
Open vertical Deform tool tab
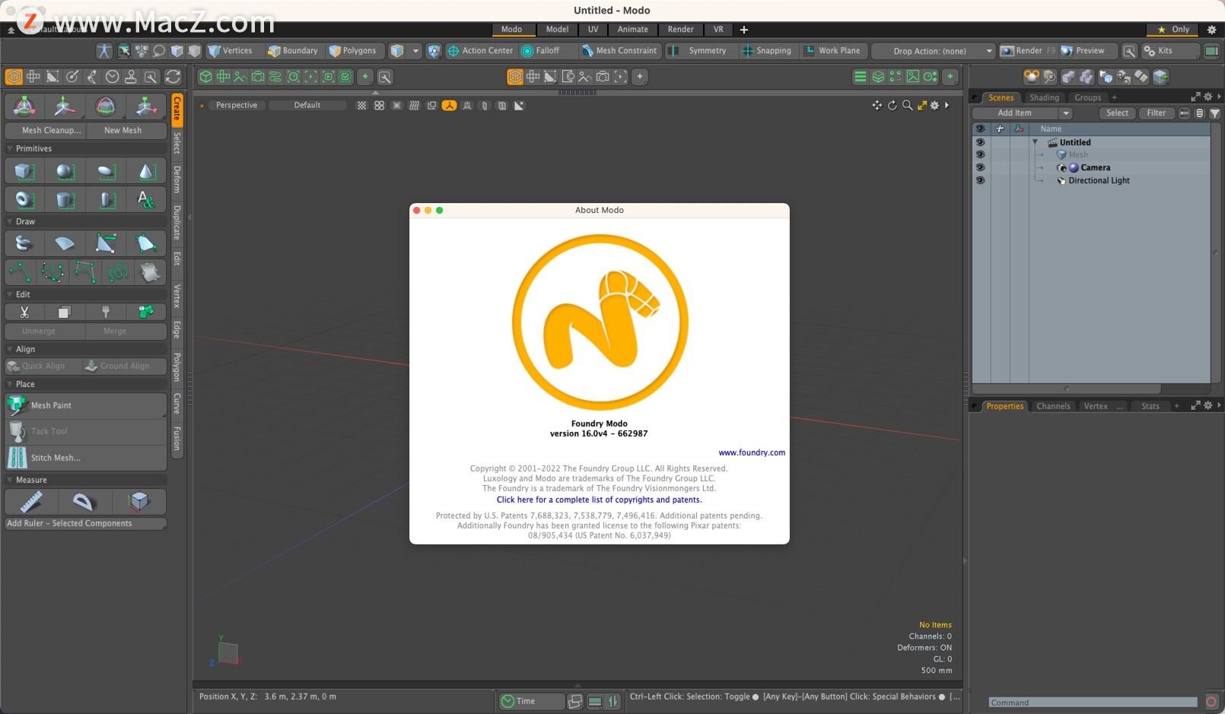point(177,179)
